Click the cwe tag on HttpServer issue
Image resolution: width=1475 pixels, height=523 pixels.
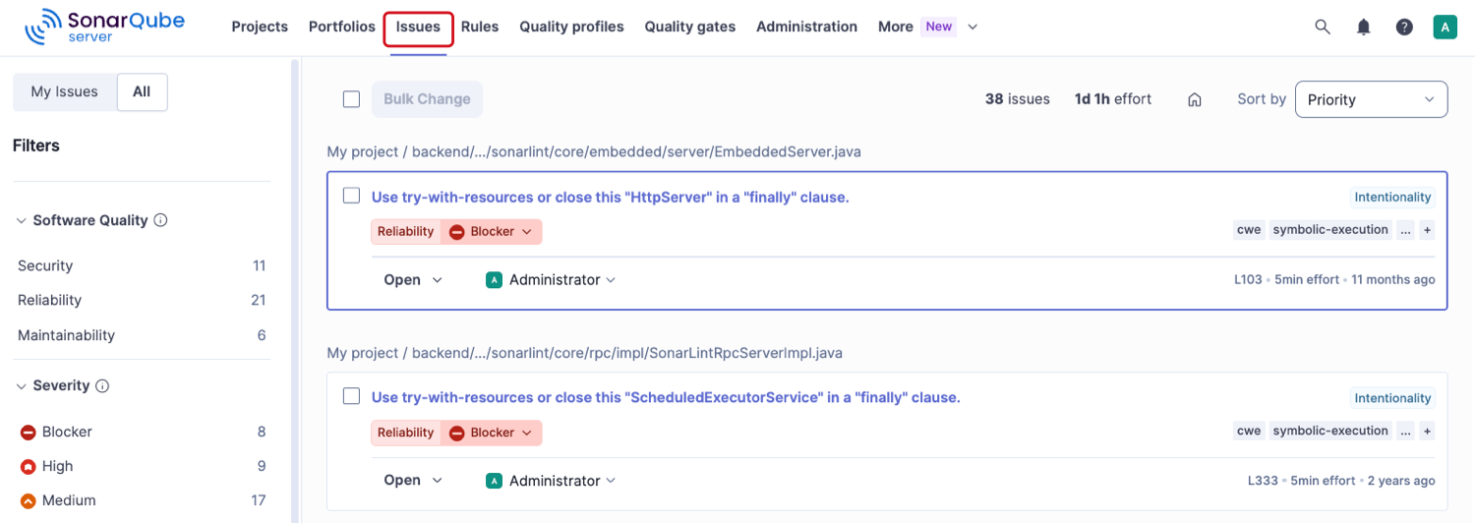pos(1249,230)
